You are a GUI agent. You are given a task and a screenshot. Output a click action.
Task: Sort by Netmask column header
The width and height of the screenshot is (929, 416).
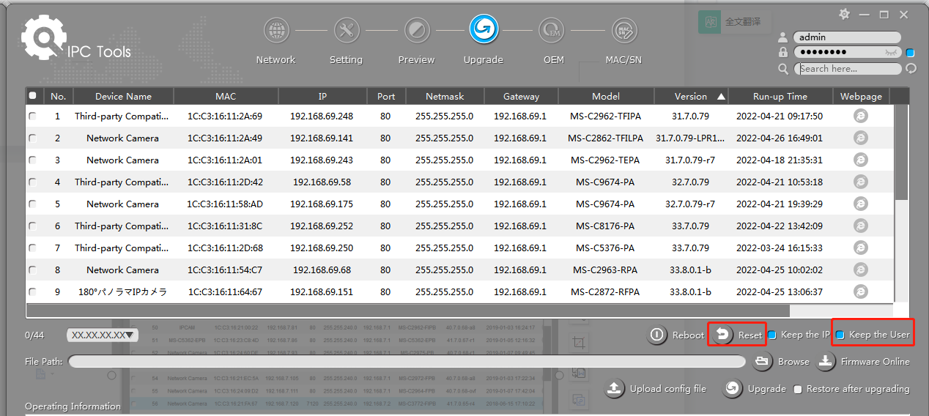(444, 96)
